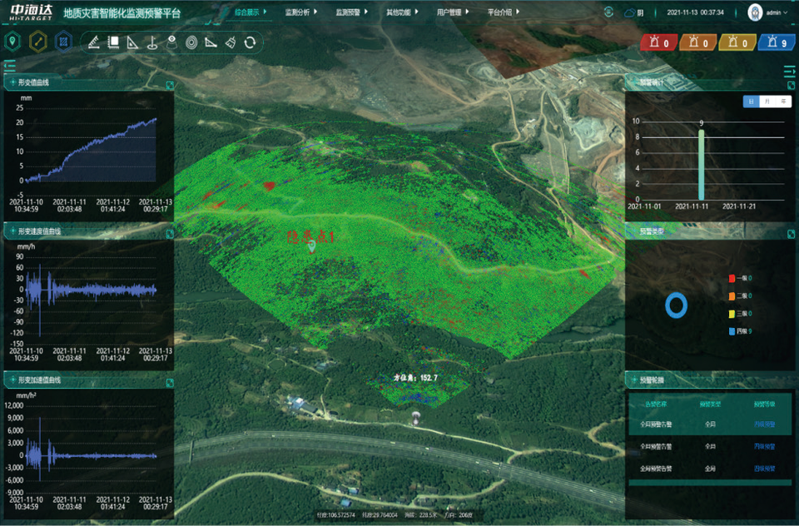Click the left panel collapse list icon
Screen dimensions: 799x526
[10, 66]
